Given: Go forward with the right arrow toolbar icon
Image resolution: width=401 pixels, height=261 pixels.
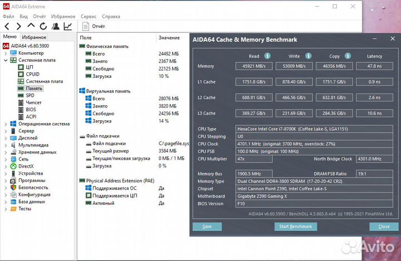Looking at the screenshot, I should (x=19, y=26).
